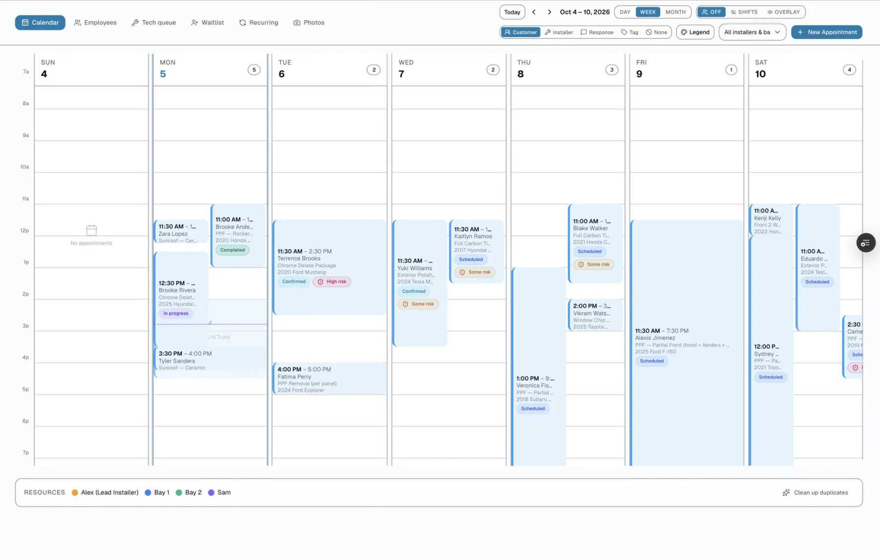
Task: Open Alexis Jimenez Friday appointment
Action: [x=686, y=343]
